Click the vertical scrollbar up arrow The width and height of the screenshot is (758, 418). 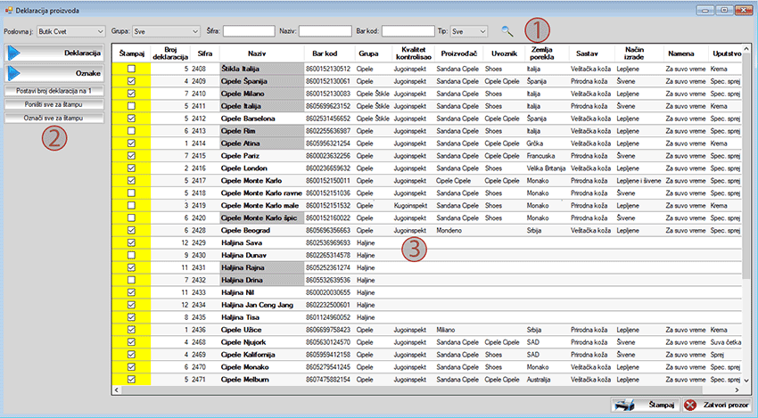[746, 49]
